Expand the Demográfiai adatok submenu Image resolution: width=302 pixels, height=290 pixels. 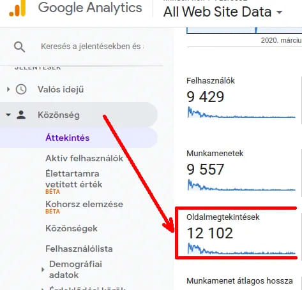(43, 270)
